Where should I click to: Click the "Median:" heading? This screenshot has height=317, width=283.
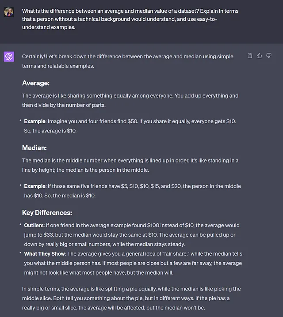click(x=34, y=148)
